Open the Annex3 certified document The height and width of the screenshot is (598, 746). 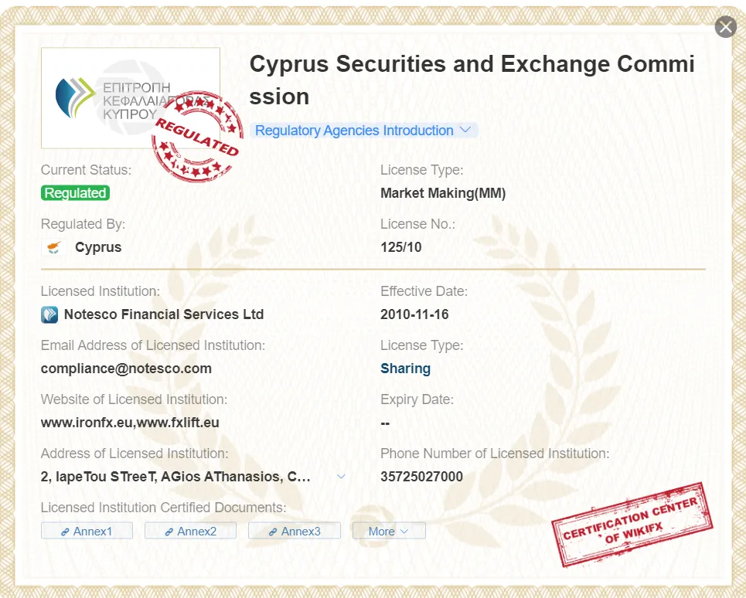click(295, 531)
